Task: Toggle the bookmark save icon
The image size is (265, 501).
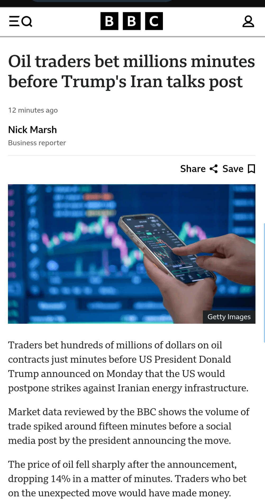Action: [251, 169]
